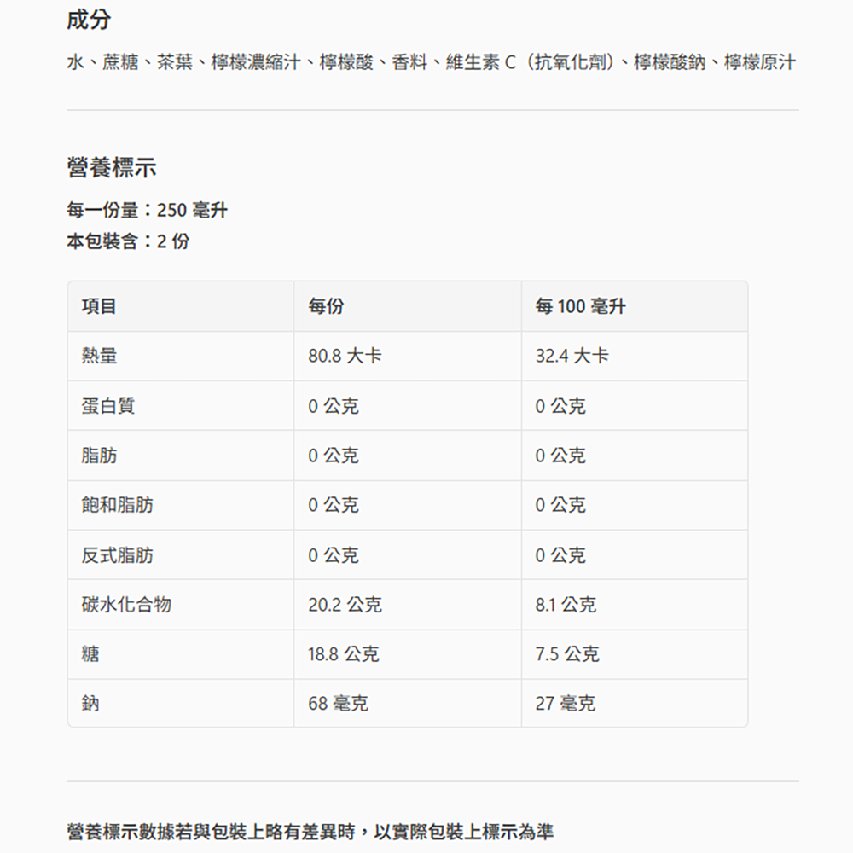Click the 項目 column header
This screenshot has height=853, width=853.
[x=99, y=306]
